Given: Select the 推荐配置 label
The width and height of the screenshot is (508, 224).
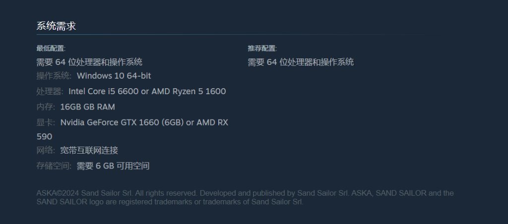Looking at the screenshot, I should click(x=262, y=49).
